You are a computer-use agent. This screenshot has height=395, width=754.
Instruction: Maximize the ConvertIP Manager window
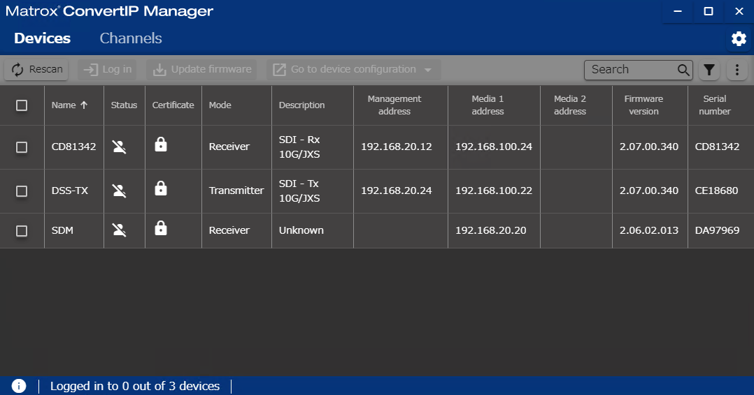coord(709,11)
